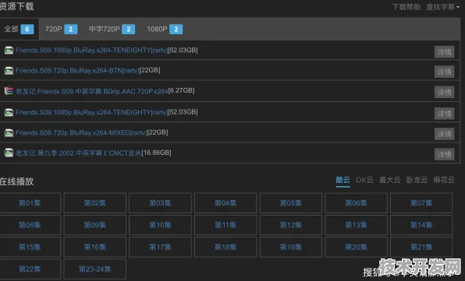Image resolution: width=465 pixels, height=281 pixels.
Task: Switch to OK云 playback source
Action: coord(364,180)
